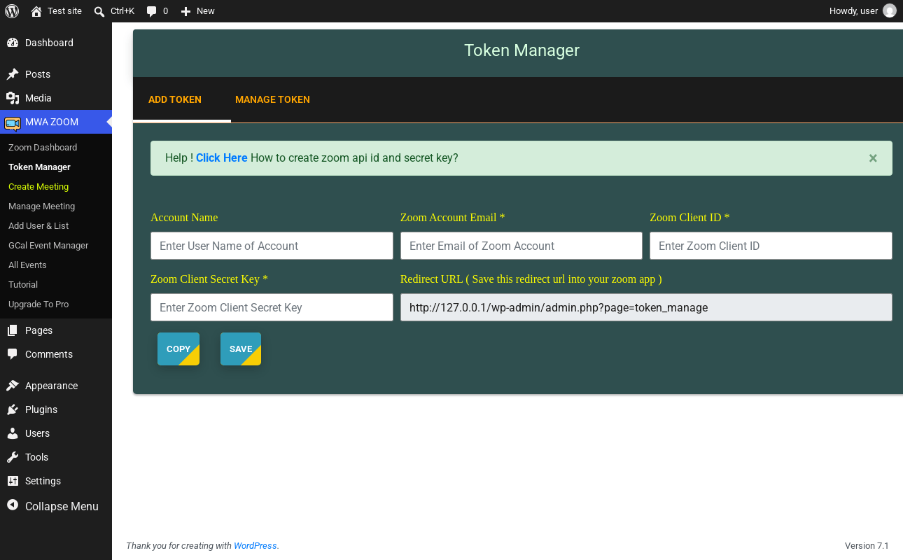Screen dimensions: 903x560
Task: Open the Tutorial submenu item
Action: [x=23, y=285]
